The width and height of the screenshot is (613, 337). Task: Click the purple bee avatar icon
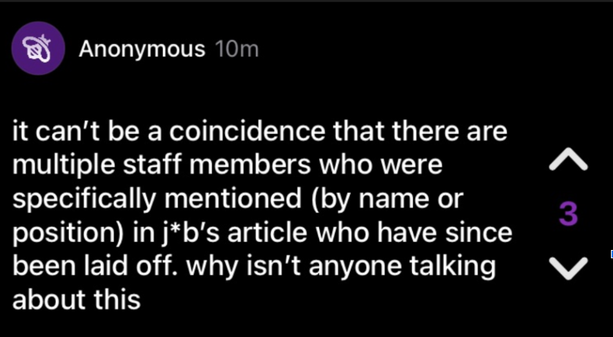39,48
